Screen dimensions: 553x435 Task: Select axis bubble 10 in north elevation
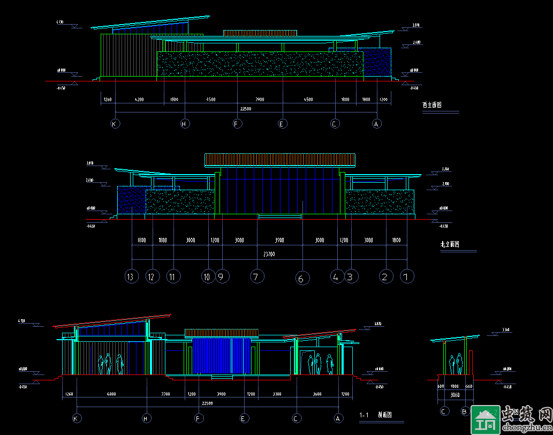click(207, 276)
